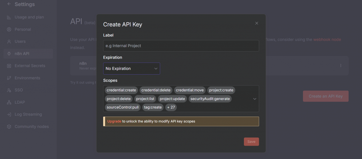Follow the webhook node link
This screenshot has width=362, height=159.
(327, 40)
